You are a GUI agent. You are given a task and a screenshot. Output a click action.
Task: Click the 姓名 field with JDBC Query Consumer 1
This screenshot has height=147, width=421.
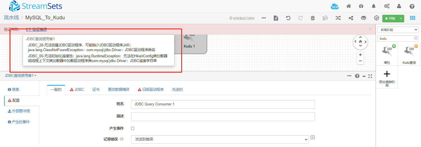(x=223, y=104)
